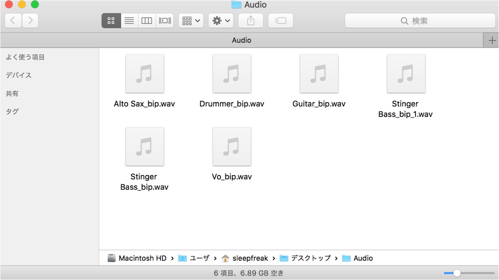Viewport: 499px width, 280px height.
Task: Select the Audio tab
Action: [x=242, y=40]
